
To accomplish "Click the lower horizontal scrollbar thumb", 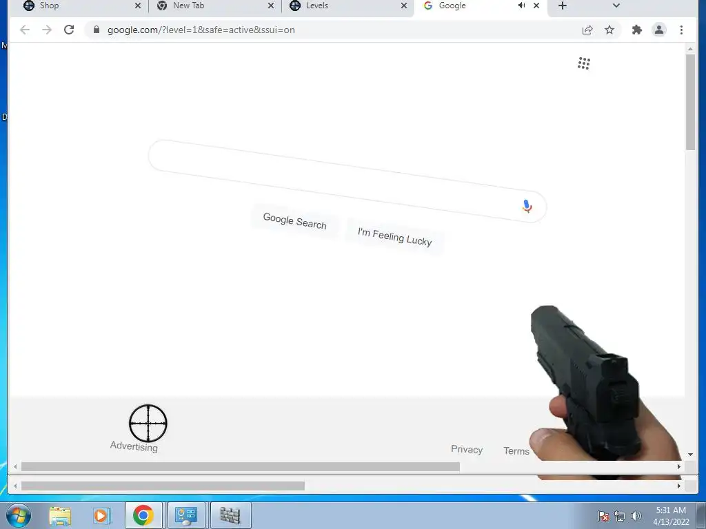I will (163, 486).
